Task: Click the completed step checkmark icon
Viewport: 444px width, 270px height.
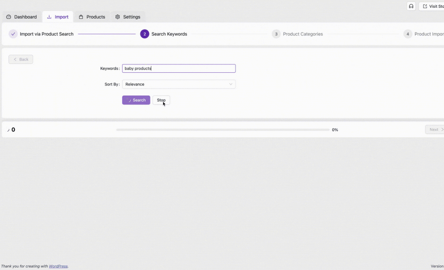Action: (13, 34)
